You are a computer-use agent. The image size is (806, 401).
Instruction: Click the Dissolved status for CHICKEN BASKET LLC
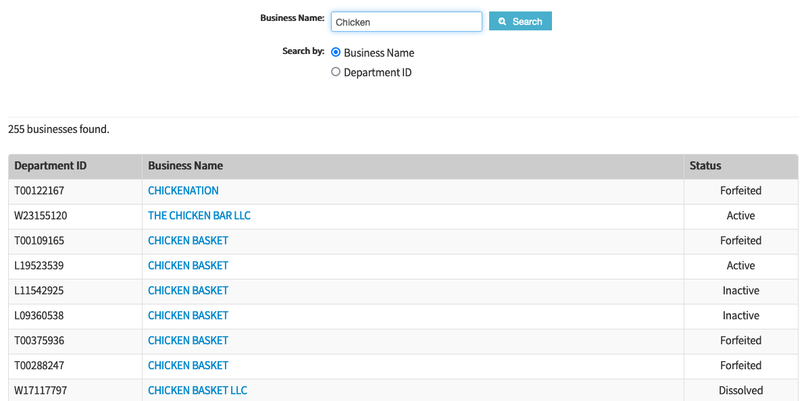(x=740, y=390)
